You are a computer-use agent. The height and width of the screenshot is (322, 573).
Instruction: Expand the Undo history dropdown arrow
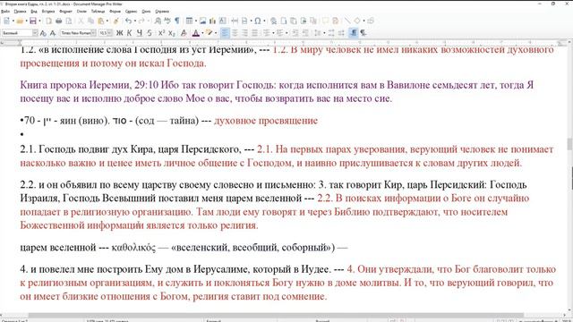pyautogui.click(x=135, y=21)
